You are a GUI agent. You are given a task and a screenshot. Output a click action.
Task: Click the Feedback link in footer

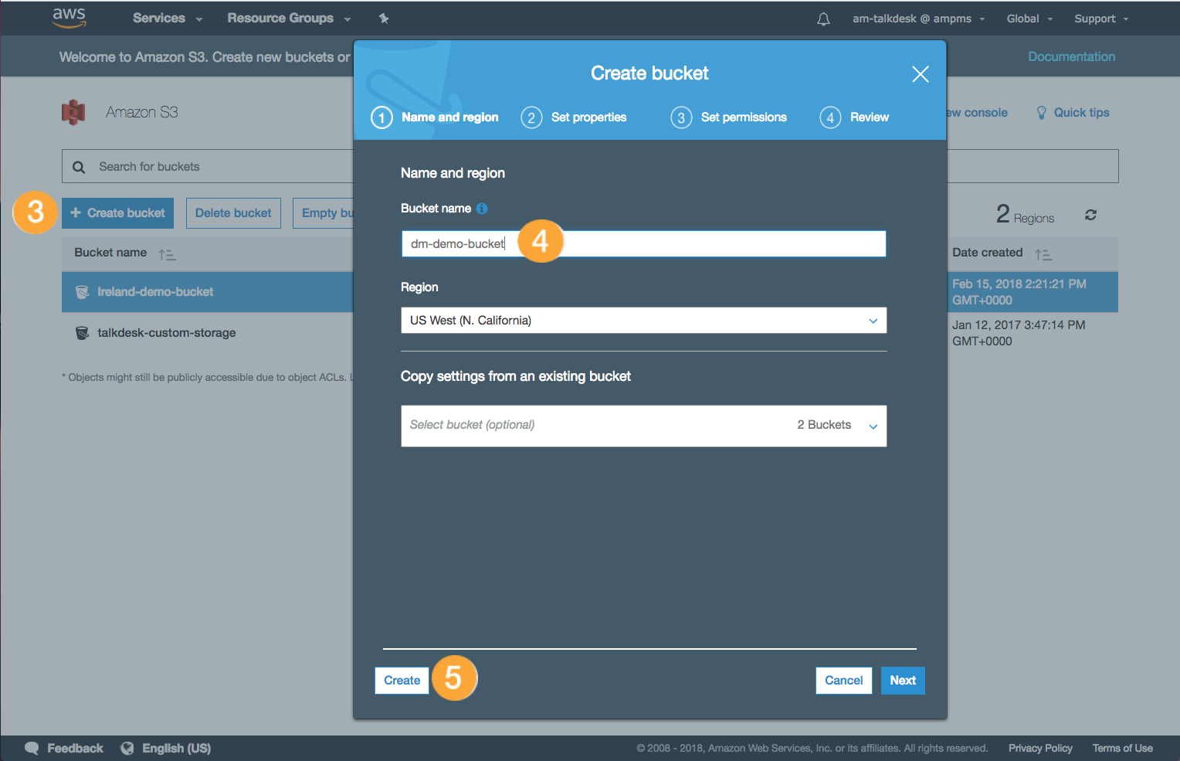coord(75,748)
